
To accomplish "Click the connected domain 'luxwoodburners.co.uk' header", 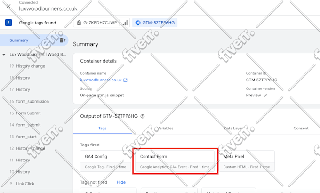I will (48, 8).
